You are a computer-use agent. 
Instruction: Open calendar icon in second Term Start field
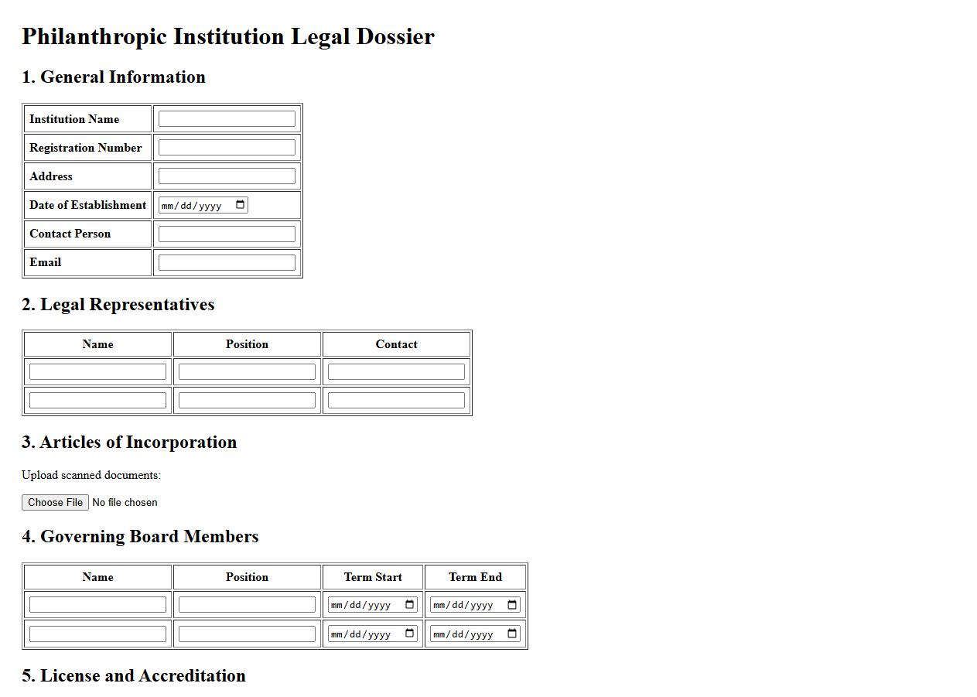click(410, 634)
